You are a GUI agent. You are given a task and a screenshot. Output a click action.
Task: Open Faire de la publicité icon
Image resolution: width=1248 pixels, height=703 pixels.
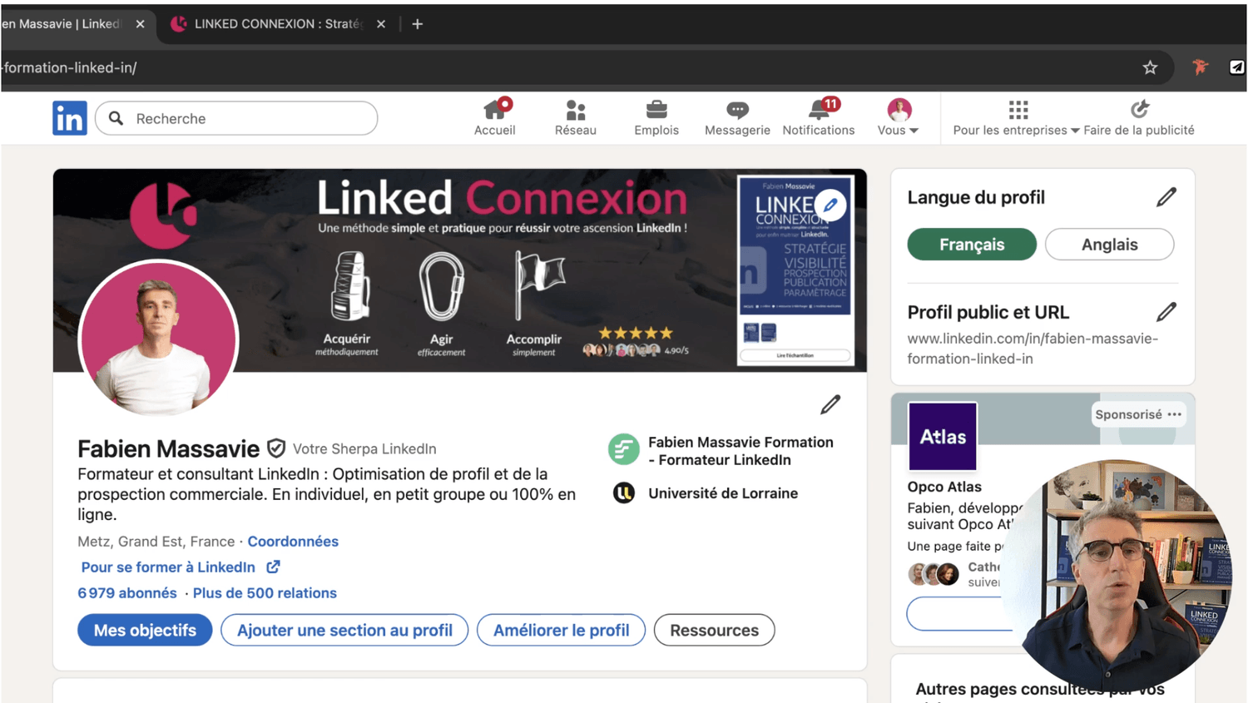click(x=1139, y=109)
